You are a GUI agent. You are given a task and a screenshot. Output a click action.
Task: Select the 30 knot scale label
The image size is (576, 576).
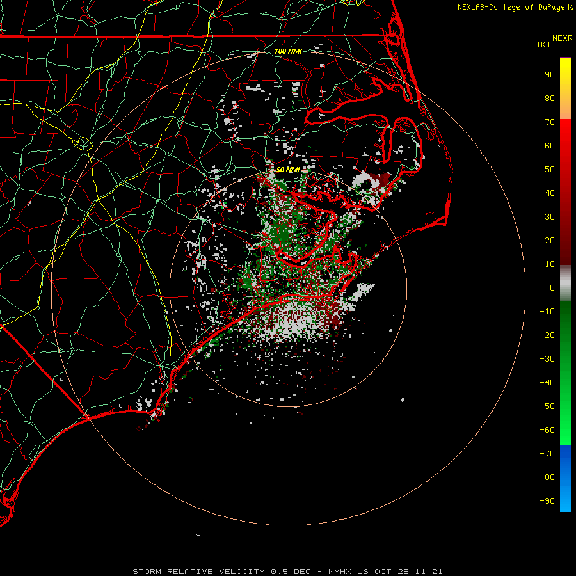click(x=550, y=217)
